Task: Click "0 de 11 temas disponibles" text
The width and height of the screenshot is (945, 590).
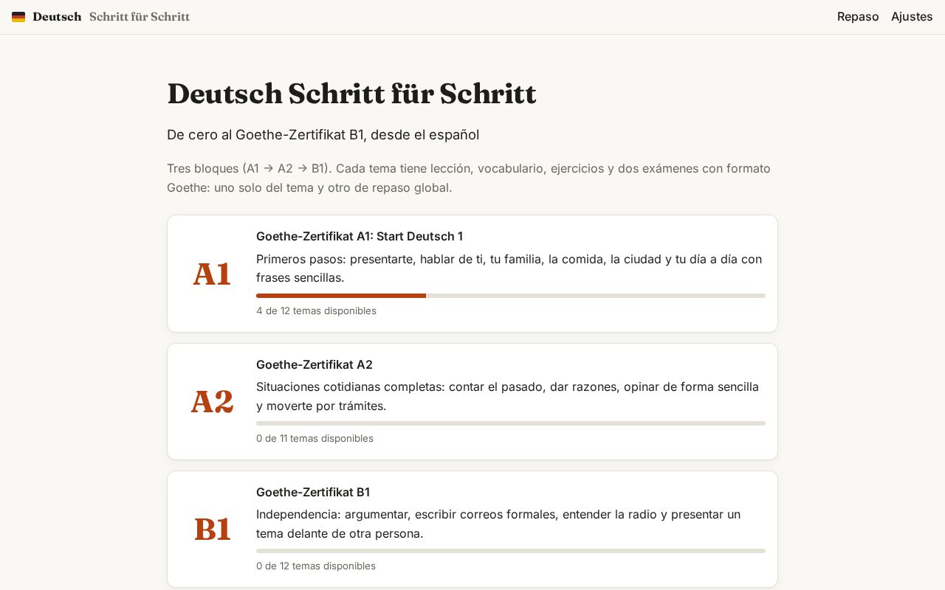Action: 315,438
